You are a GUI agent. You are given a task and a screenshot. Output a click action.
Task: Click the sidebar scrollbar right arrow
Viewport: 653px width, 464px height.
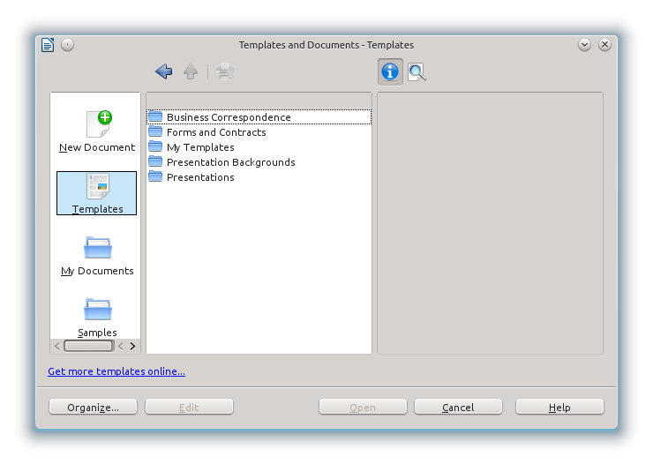[x=132, y=347]
